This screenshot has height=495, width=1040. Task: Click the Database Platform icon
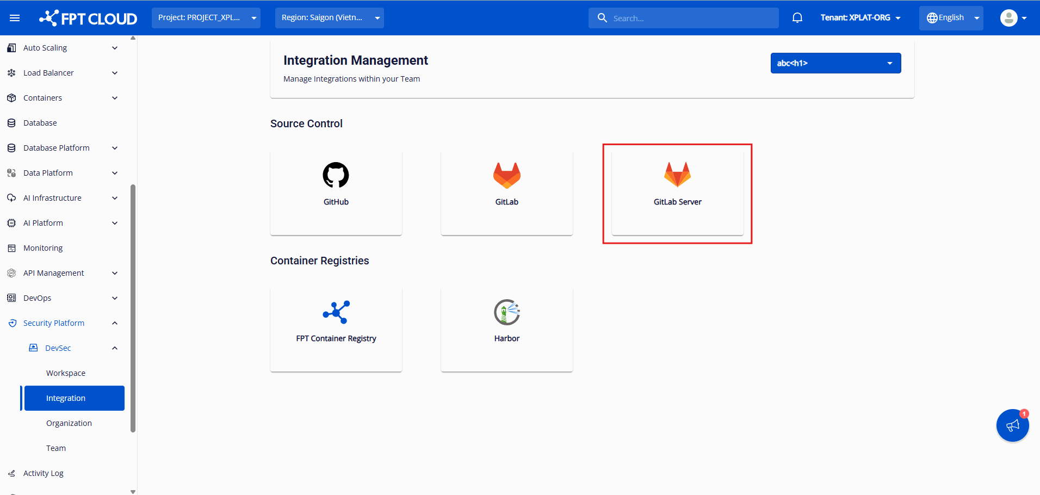pos(11,148)
